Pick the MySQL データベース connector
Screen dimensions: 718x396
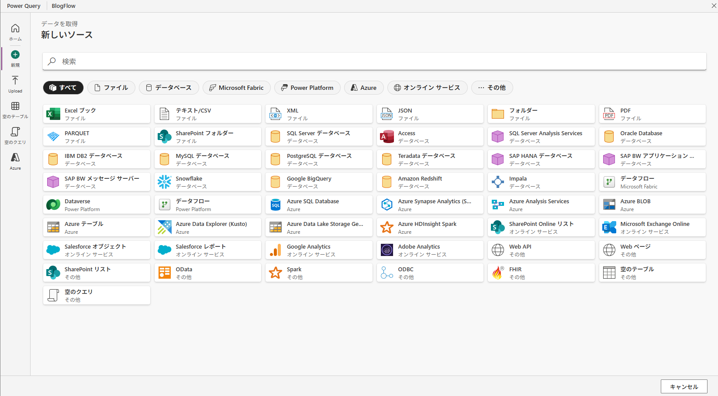coord(208,160)
